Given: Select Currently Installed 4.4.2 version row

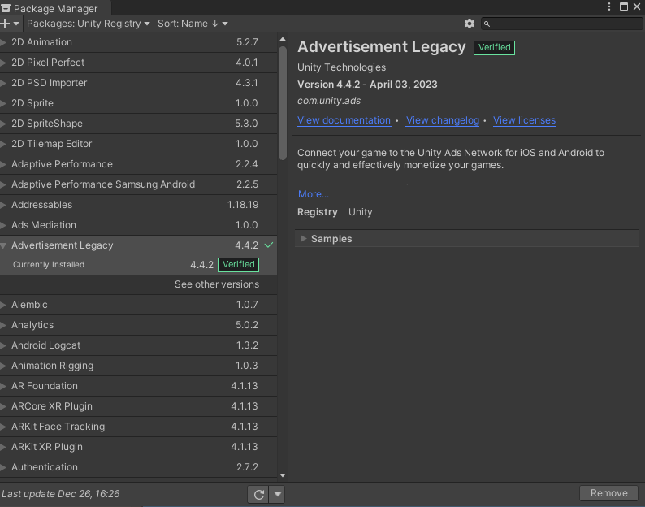Looking at the screenshot, I should (138, 265).
